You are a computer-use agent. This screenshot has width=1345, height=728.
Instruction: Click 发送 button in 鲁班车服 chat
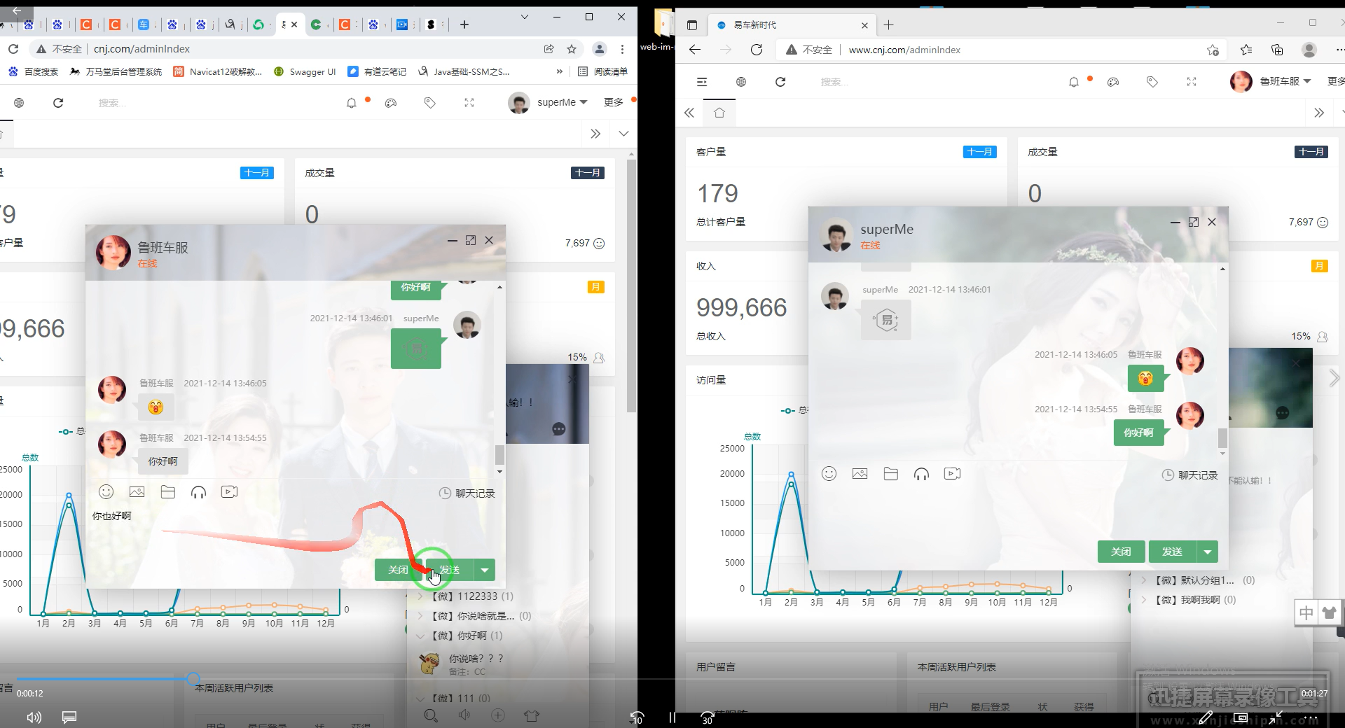click(450, 570)
